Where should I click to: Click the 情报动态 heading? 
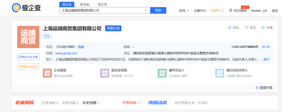(158, 103)
